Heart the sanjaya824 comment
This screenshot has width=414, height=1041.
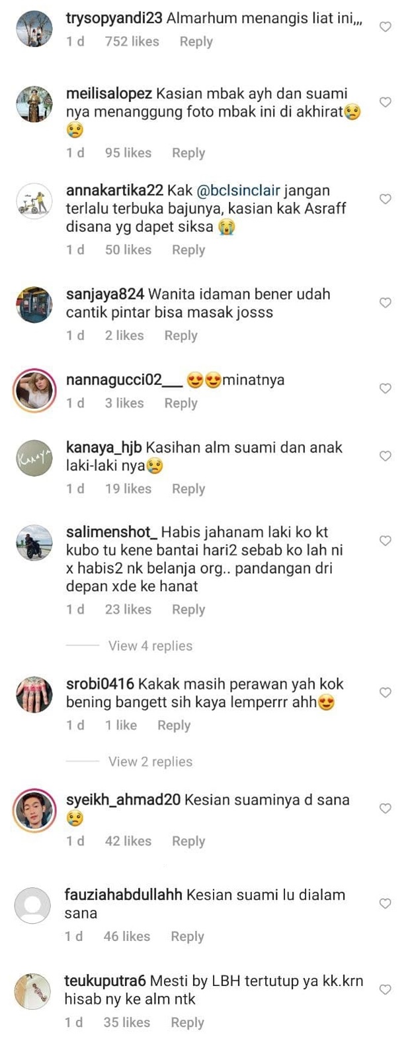point(386,303)
